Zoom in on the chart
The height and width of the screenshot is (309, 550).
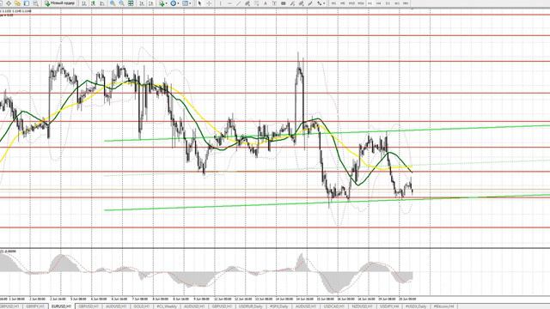coord(113,3)
